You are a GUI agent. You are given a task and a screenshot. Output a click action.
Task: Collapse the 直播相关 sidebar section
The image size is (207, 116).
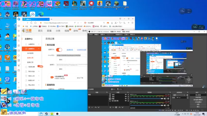(x=39, y=49)
